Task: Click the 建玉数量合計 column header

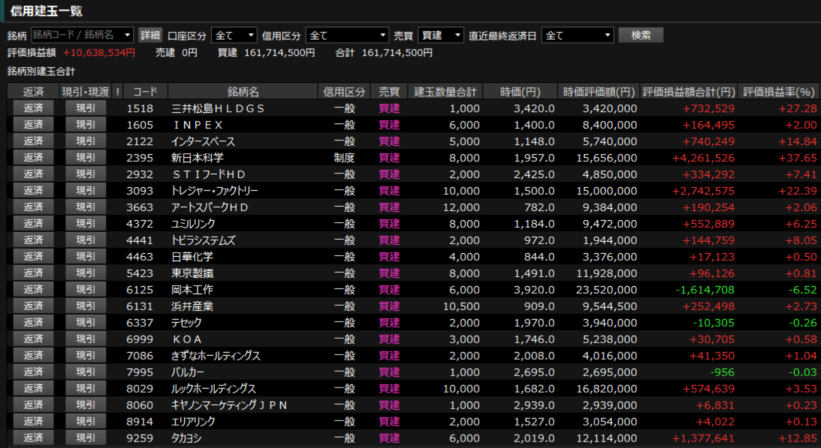Action: click(445, 91)
